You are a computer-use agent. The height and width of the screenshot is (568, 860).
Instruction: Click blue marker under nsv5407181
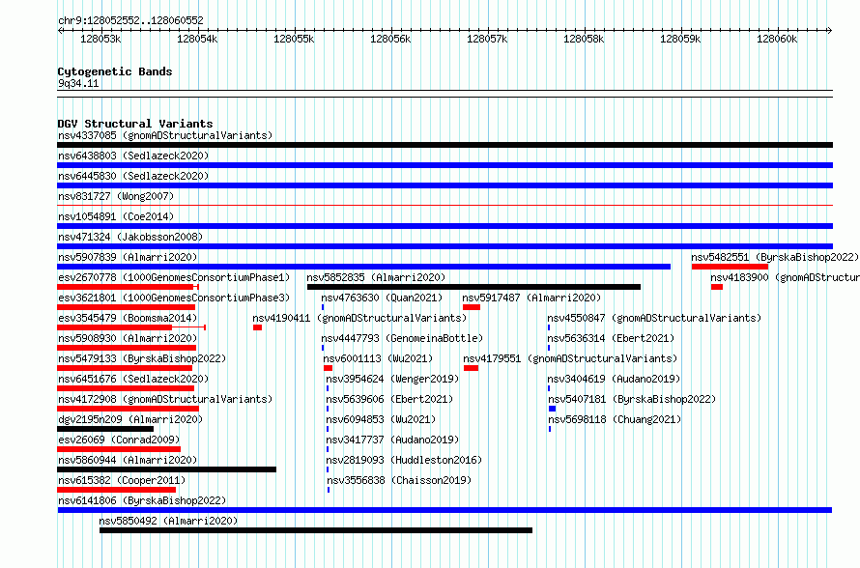pyautogui.click(x=553, y=409)
